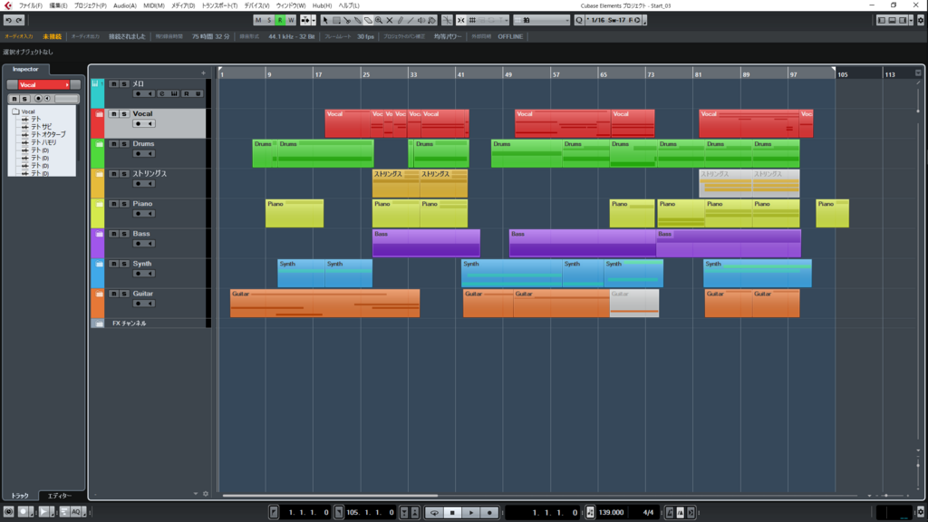This screenshot has height=522, width=928.
Task: Mute the Synth track
Action: click(113, 264)
